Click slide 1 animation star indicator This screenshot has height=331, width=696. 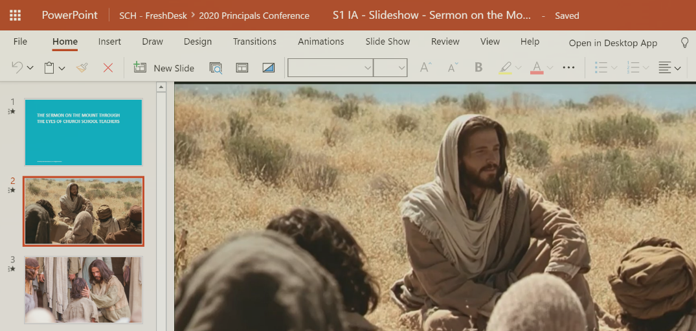tap(12, 111)
